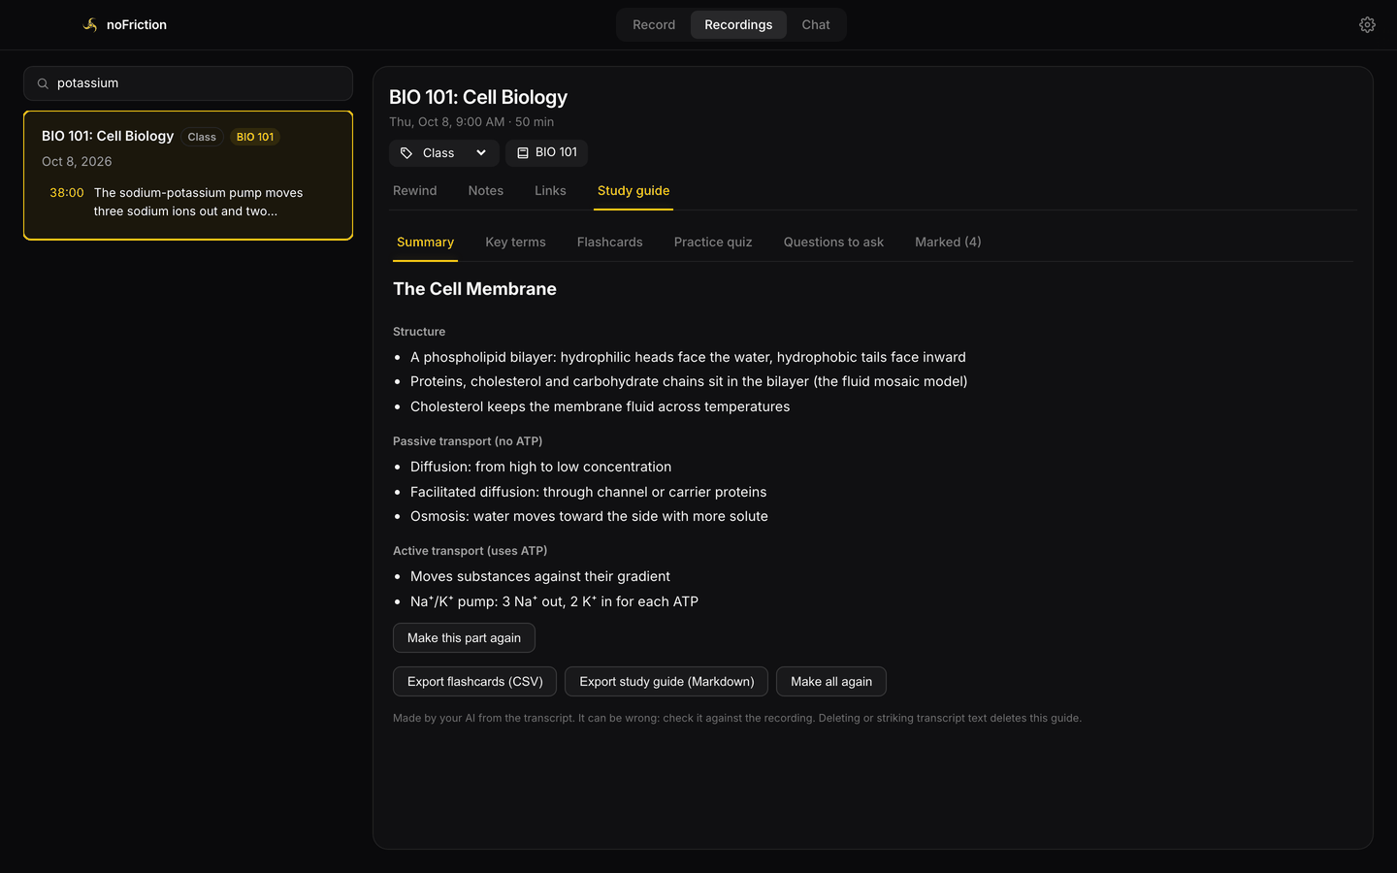Click the Class badge in the result card
The image size is (1397, 873).
tap(202, 137)
